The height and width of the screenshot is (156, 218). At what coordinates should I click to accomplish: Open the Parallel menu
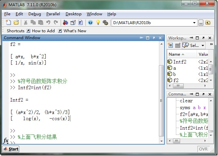(x=53, y=14)
